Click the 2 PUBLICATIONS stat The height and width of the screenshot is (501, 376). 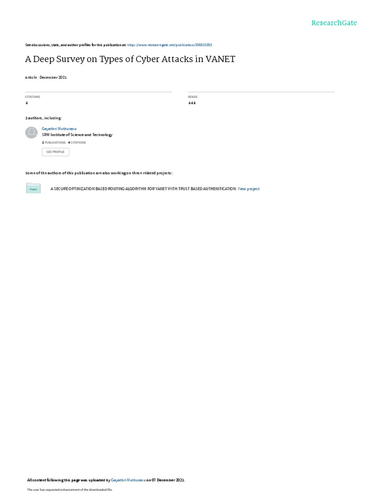click(x=54, y=142)
